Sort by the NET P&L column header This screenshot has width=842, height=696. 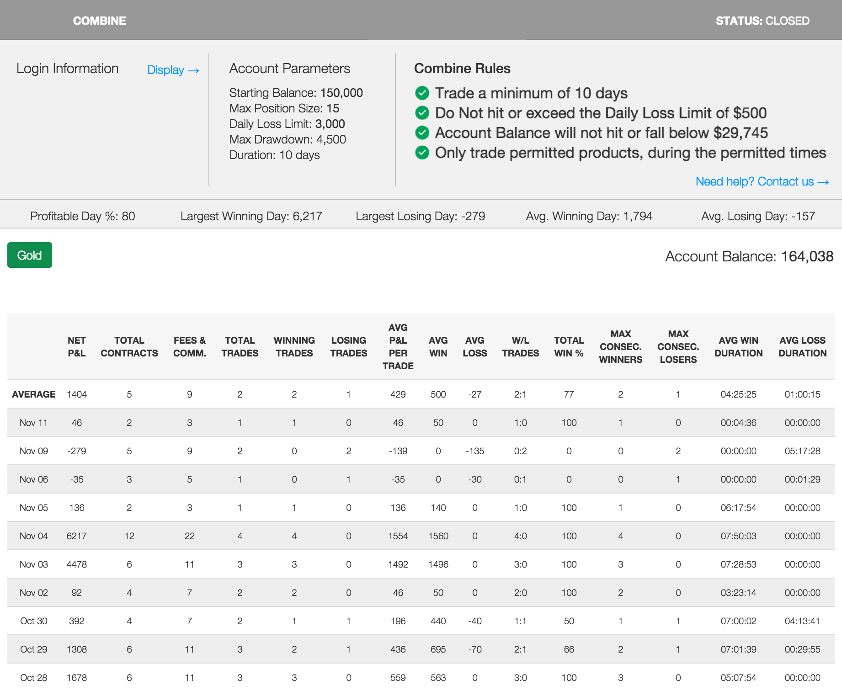pos(76,347)
